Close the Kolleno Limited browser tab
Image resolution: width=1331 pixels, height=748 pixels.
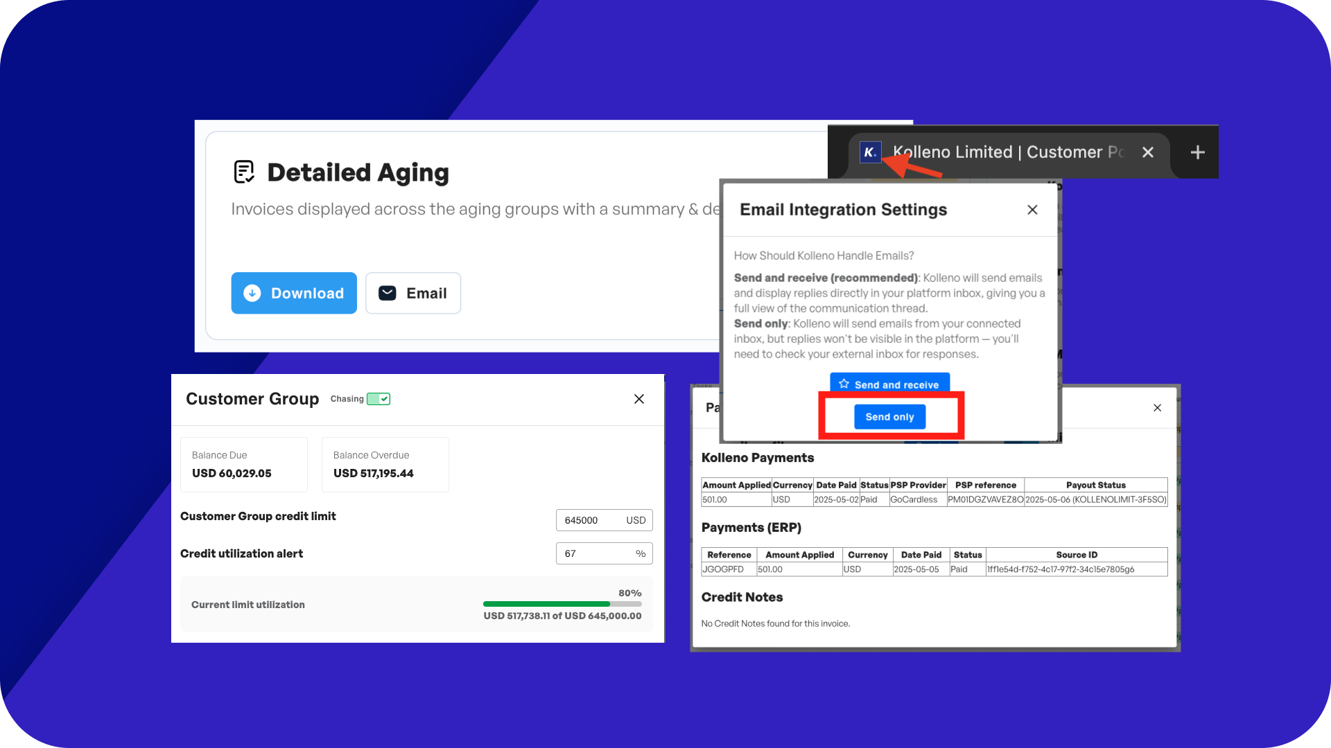click(x=1148, y=152)
